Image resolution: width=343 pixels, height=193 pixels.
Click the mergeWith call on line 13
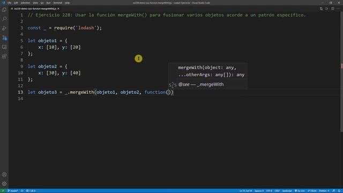82,92
